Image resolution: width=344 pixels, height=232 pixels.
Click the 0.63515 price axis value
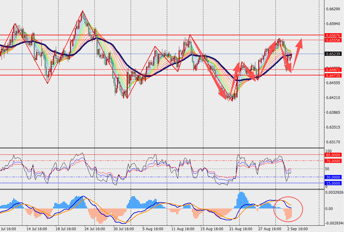333,127
